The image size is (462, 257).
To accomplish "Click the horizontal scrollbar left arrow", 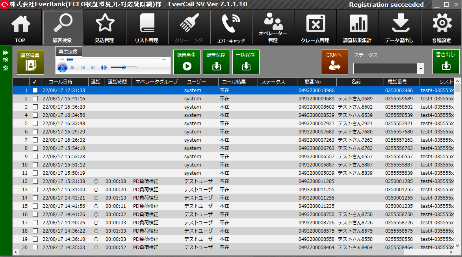I will 16,252.
